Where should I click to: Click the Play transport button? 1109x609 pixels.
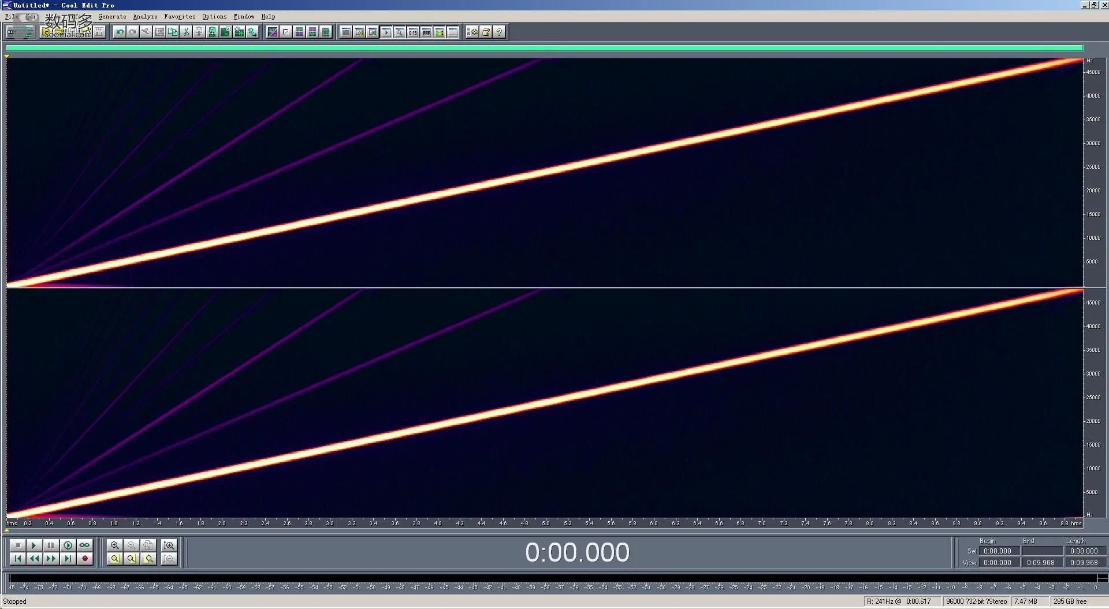(34, 545)
